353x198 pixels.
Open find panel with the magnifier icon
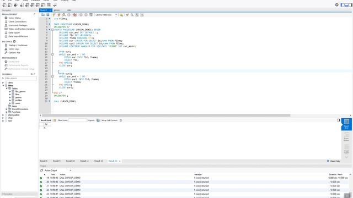point(132,15)
